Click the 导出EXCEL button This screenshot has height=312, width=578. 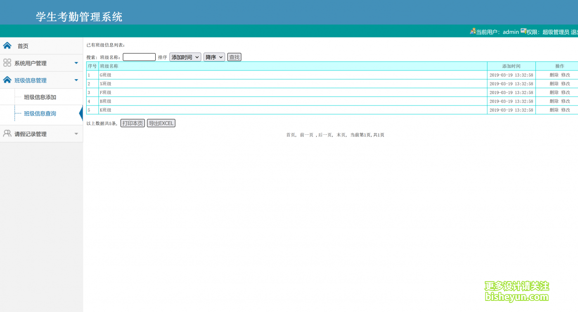click(x=161, y=123)
